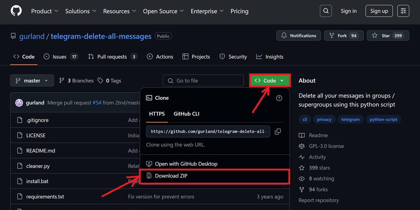Open the cleaner.py file

coord(38,166)
